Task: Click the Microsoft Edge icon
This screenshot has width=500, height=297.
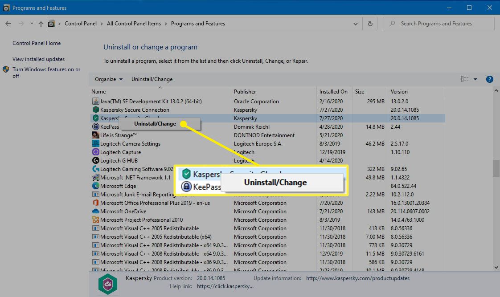Action: point(96,186)
